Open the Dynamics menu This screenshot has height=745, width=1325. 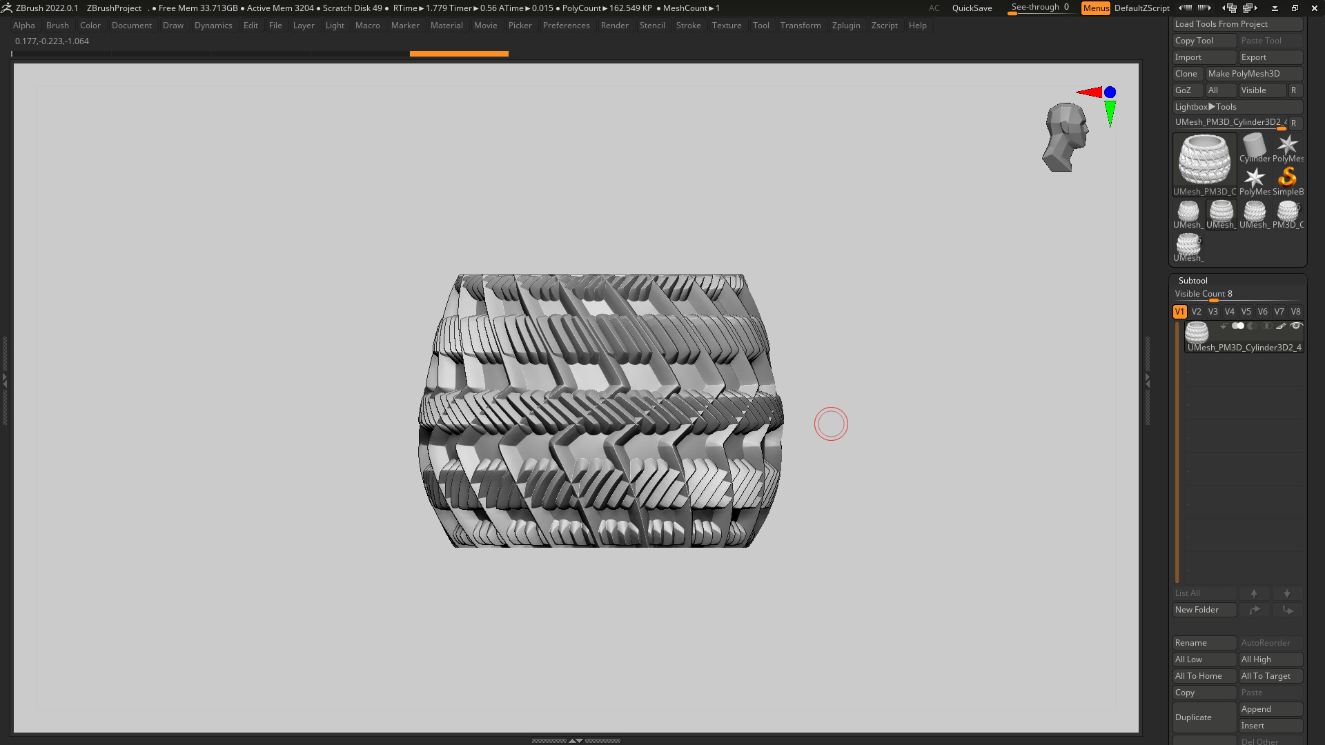coord(213,26)
